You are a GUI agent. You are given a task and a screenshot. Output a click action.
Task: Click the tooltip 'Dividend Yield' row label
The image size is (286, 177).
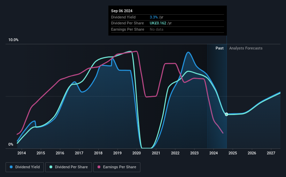pos(123,17)
